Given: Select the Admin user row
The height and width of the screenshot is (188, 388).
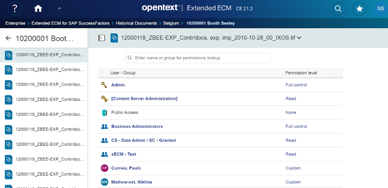Looking at the screenshot, I should 118,85.
